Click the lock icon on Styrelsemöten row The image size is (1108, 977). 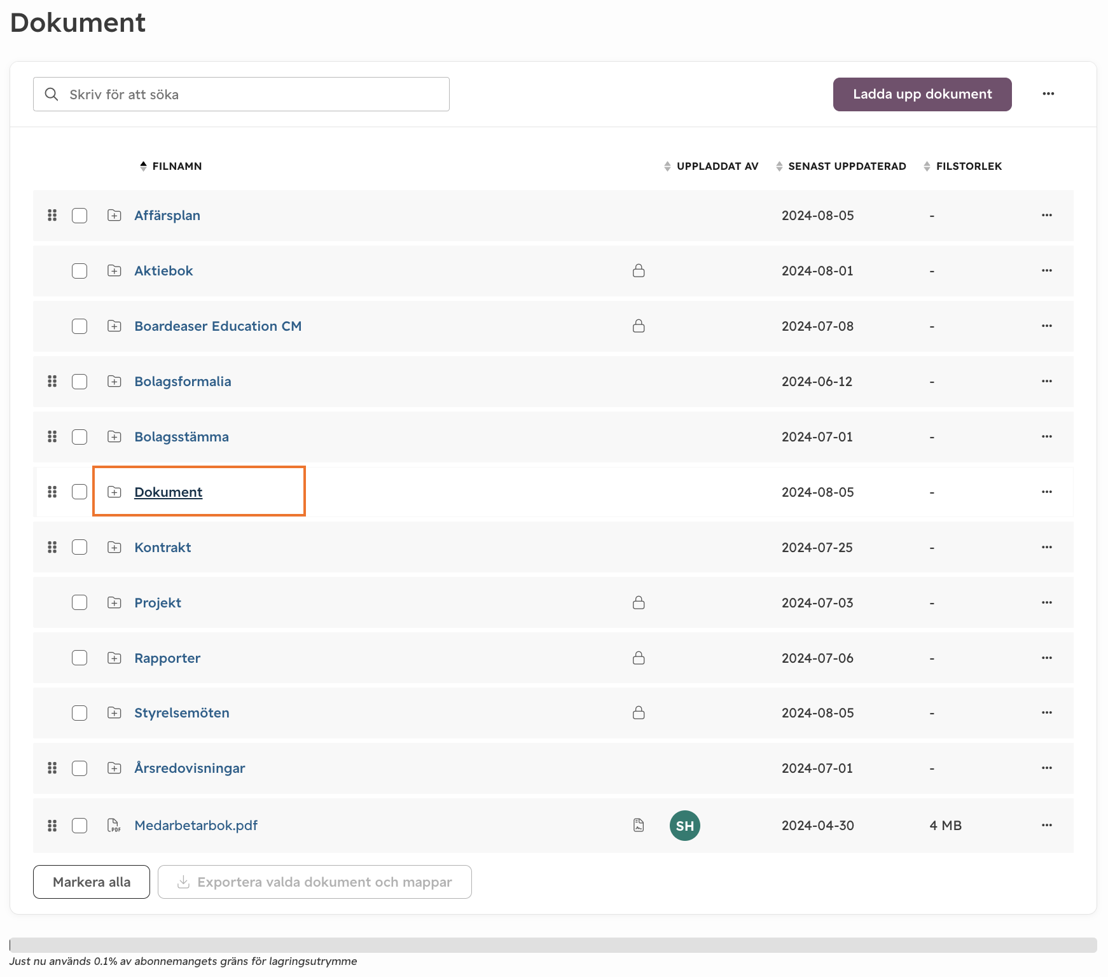(639, 713)
